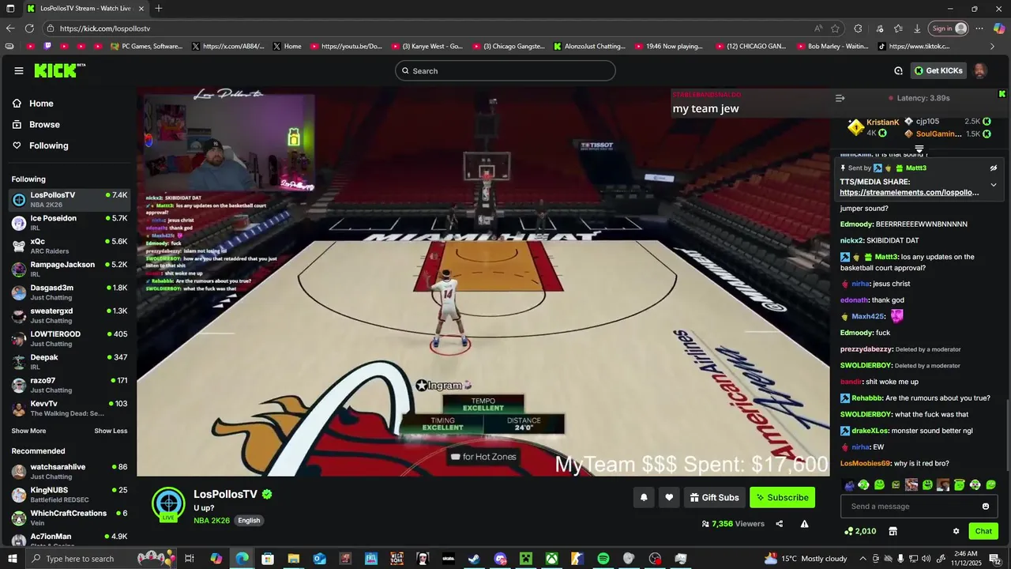Collapse list with Show Less

click(111, 431)
